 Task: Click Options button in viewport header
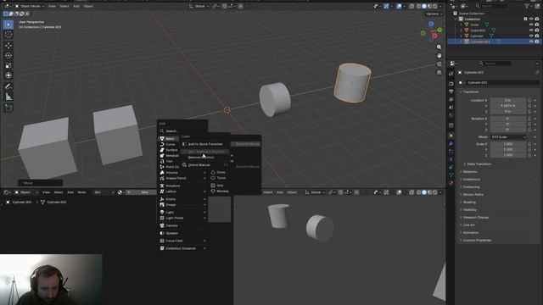coord(434,14)
